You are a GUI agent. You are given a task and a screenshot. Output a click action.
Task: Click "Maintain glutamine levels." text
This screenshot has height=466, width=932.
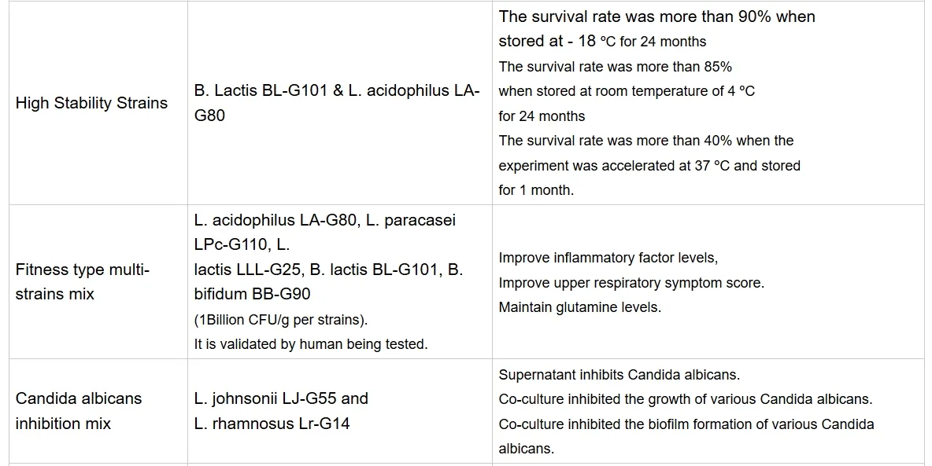click(x=579, y=307)
